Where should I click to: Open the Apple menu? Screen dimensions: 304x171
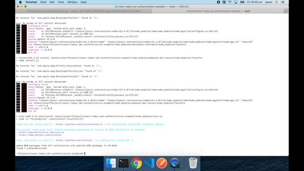[20, 2]
